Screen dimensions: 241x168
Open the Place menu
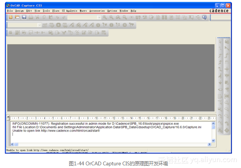point(56,11)
